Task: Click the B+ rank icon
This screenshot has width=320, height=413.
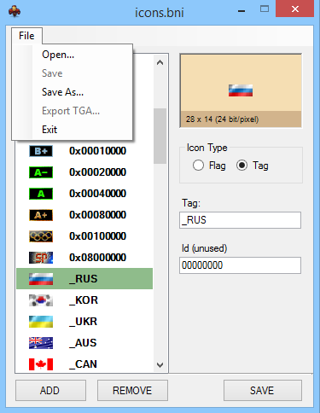Action: (x=41, y=151)
